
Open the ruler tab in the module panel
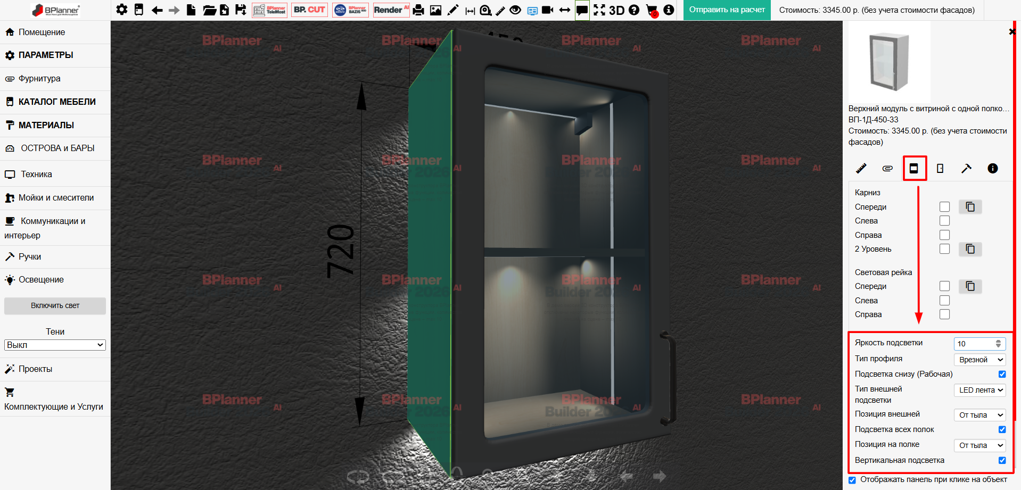click(861, 169)
